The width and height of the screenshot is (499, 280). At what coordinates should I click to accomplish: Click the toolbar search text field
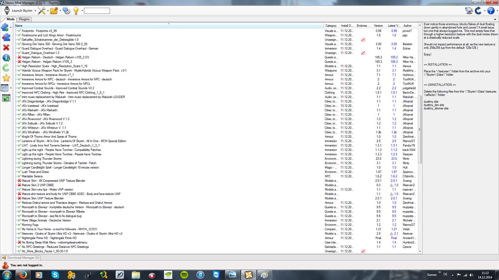coord(97,11)
